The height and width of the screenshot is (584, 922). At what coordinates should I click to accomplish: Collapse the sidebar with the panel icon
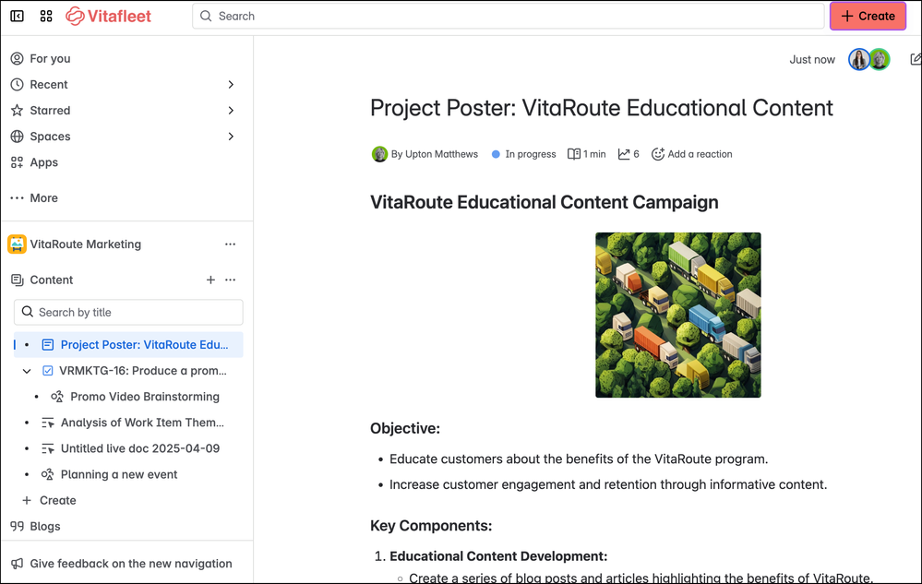[x=17, y=16]
